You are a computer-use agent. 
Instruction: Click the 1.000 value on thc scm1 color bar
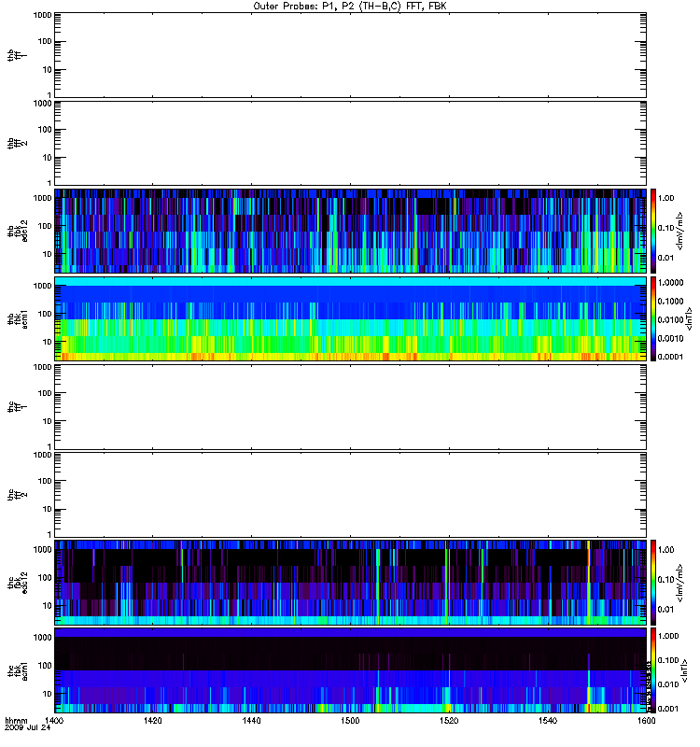click(x=668, y=636)
